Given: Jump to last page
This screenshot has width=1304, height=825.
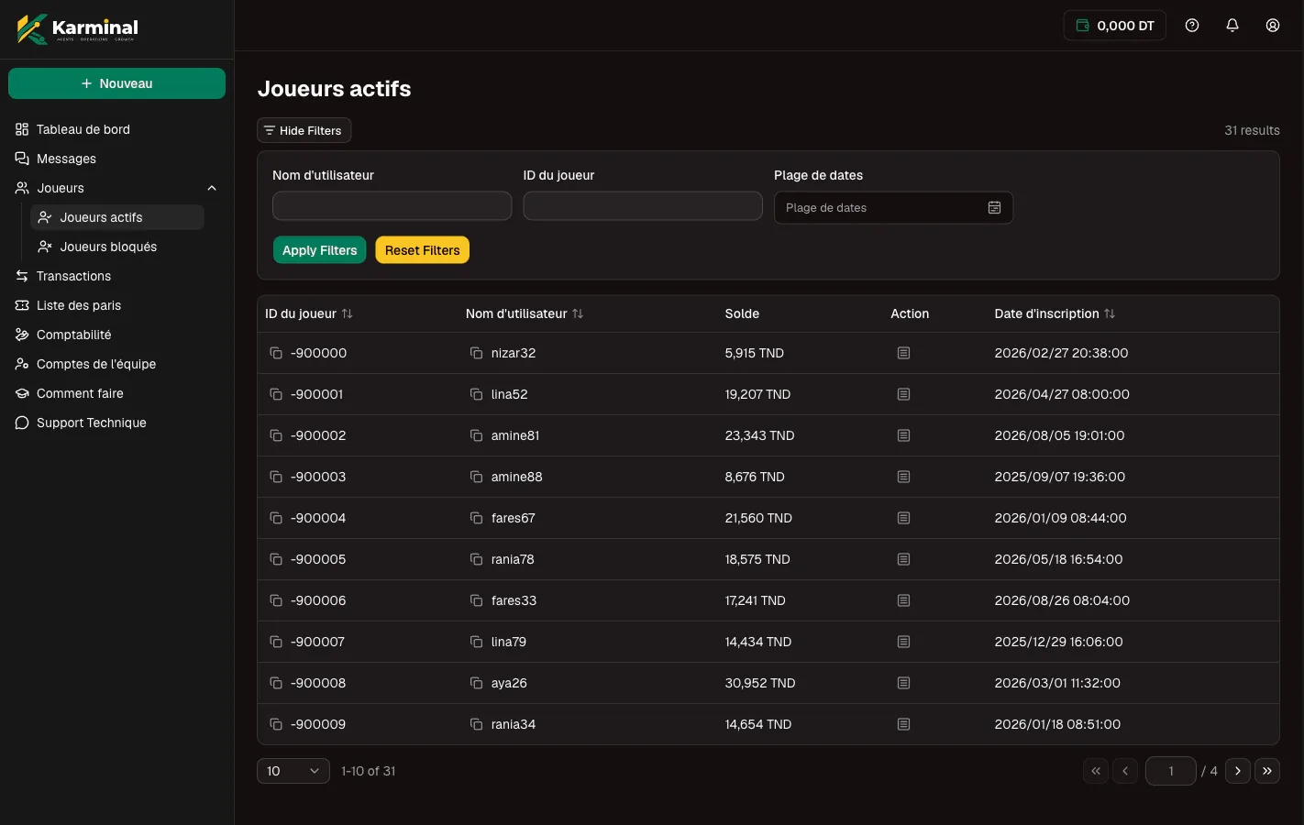Looking at the screenshot, I should tap(1267, 771).
